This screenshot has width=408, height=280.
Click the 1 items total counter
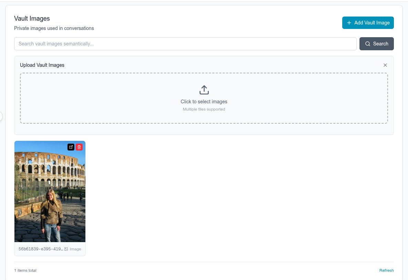coord(25,270)
